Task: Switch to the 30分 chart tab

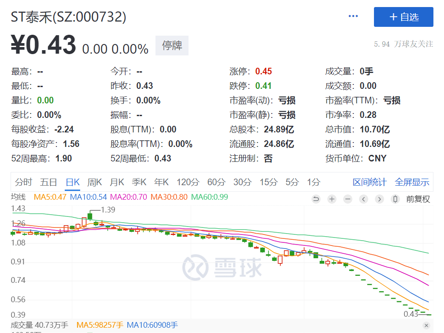Action: pos(242,182)
